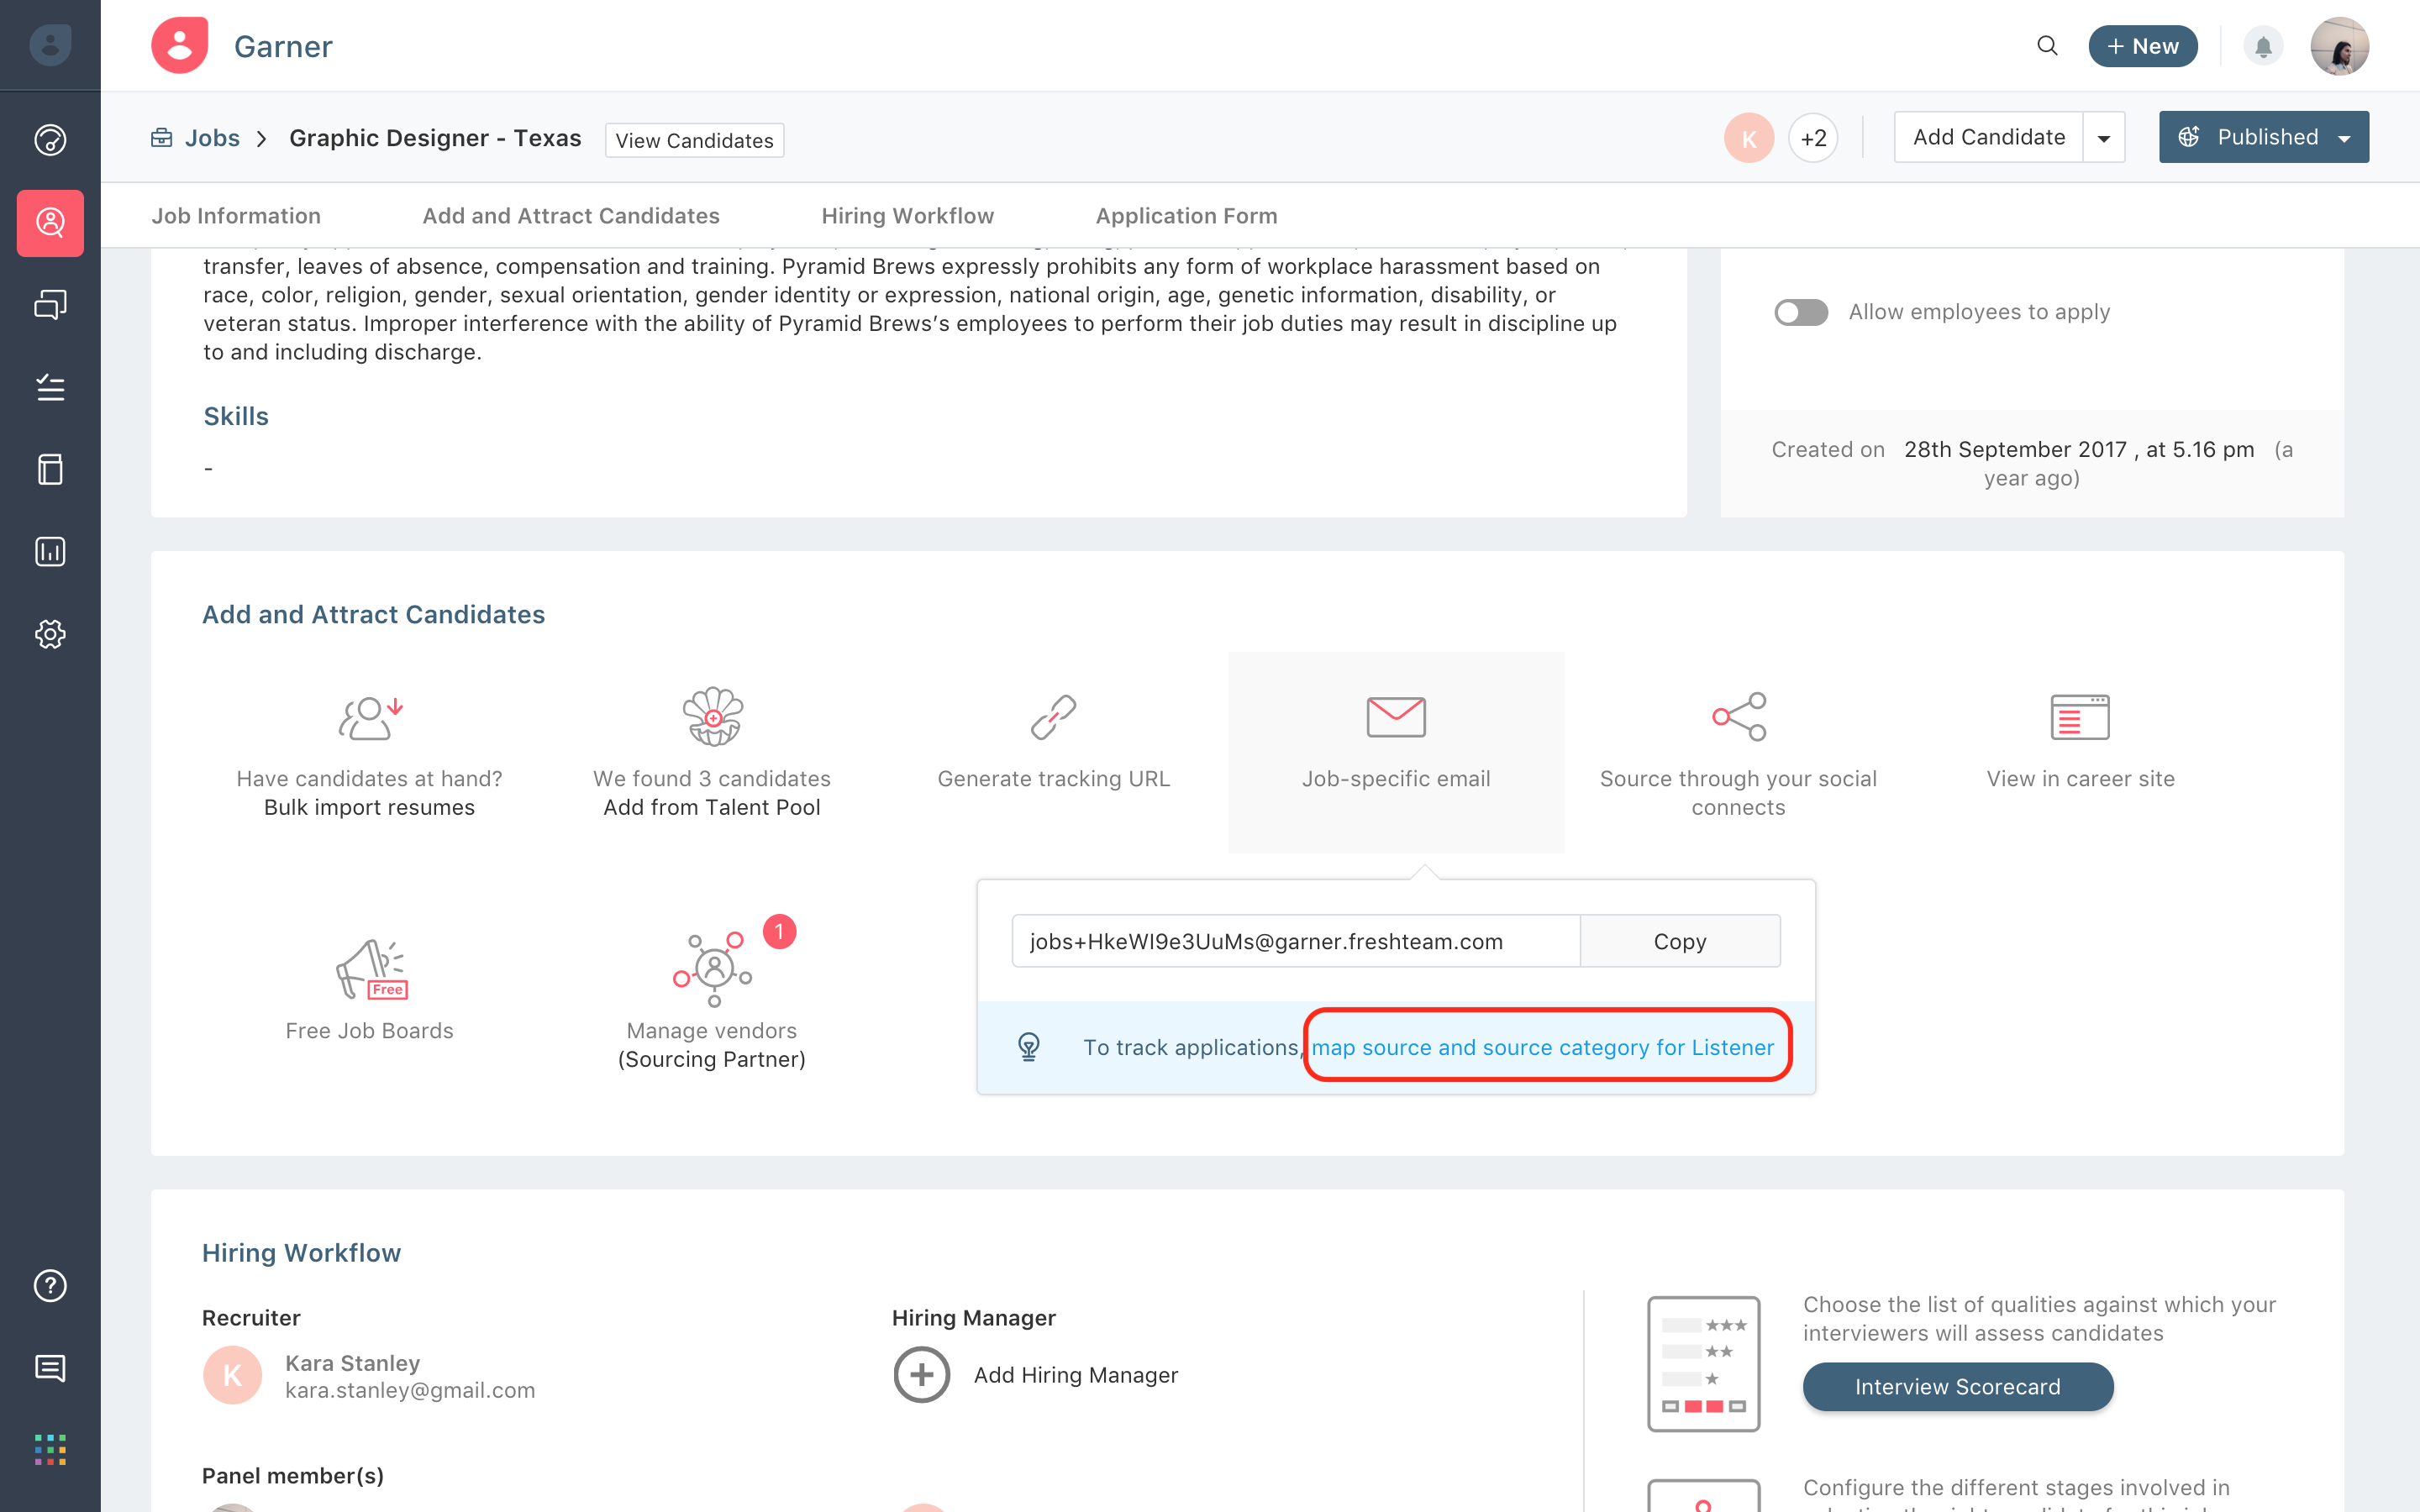
Task: Open search from the top bar
Action: pos(2046,45)
